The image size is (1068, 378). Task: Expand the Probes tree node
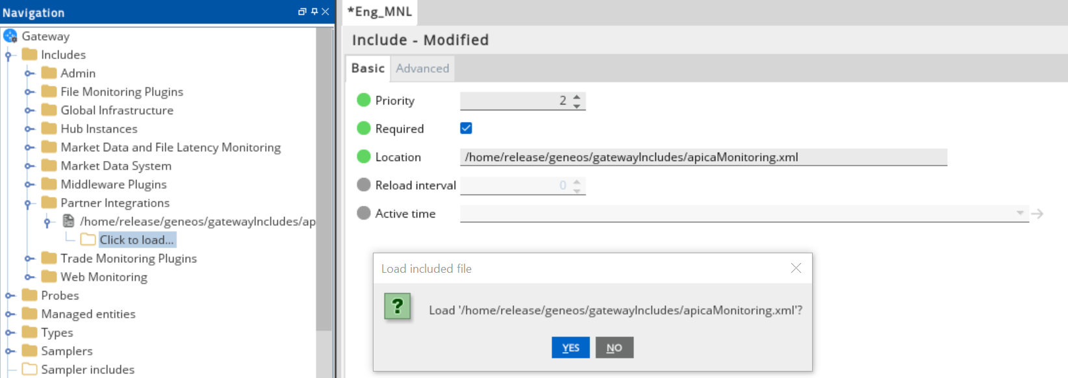[x=10, y=296]
